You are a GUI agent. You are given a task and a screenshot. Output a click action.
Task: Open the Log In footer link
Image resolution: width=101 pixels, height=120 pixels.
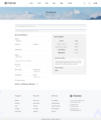[x=16, y=106]
